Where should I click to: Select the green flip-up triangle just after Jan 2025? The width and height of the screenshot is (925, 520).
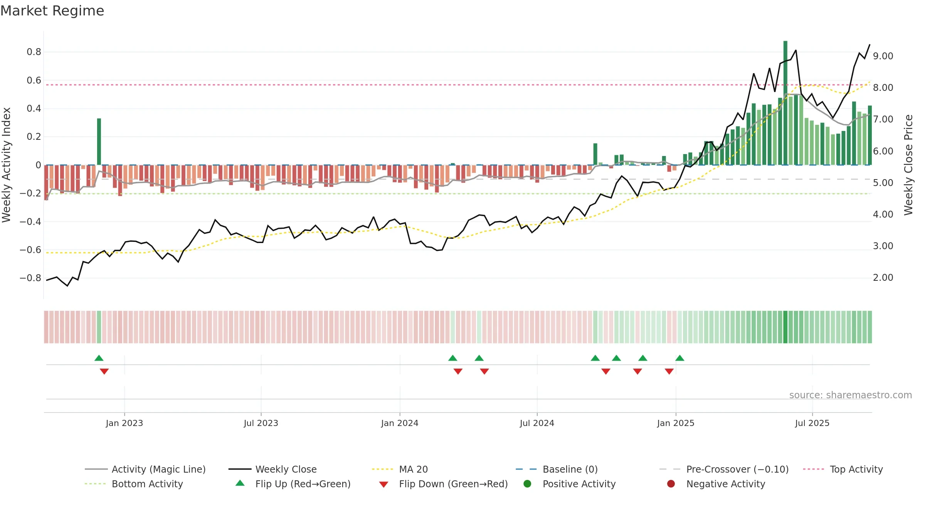680,358
